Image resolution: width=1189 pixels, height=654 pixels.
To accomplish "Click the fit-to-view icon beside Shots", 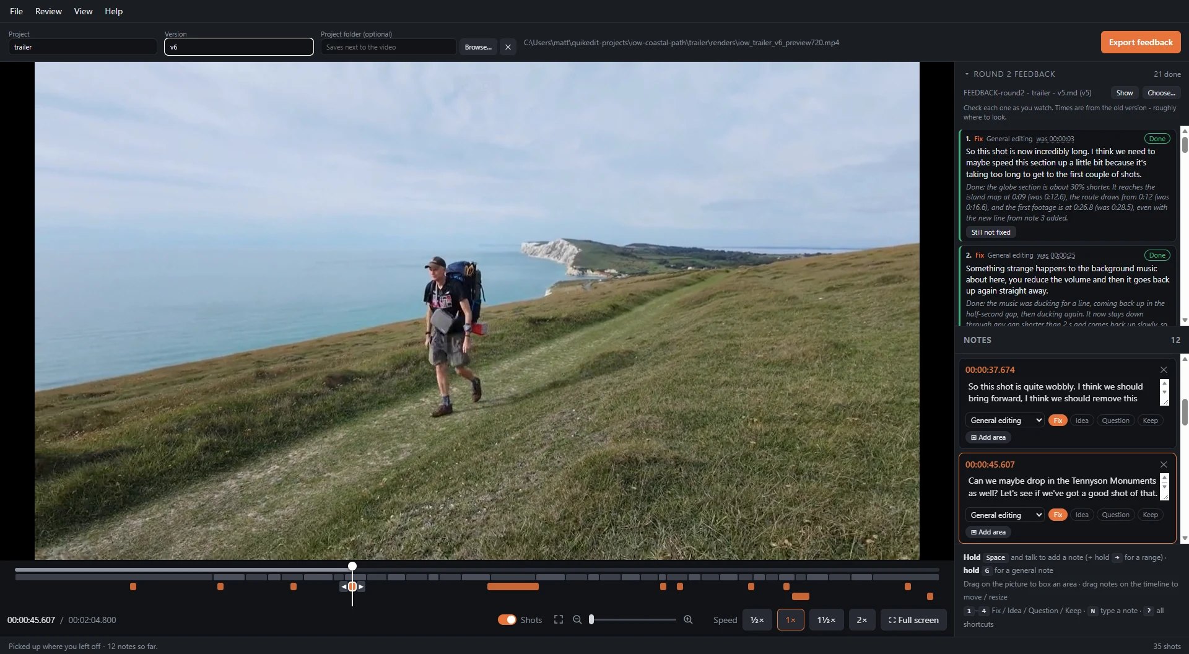I will coord(559,620).
